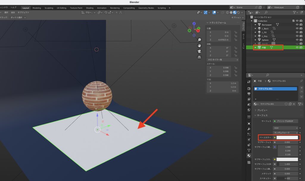Activate the hand pan icon in the viewport
This screenshot has height=181, width=305.
(199, 46)
